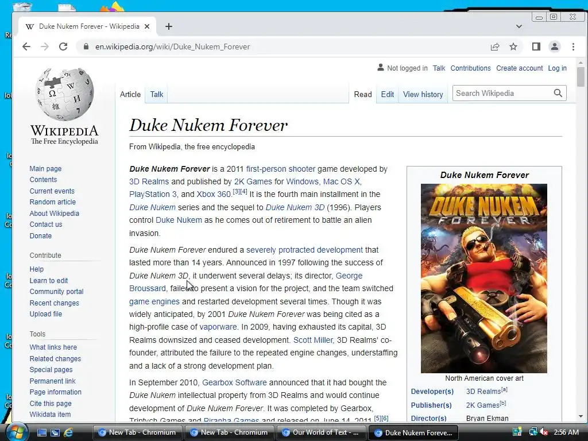Image resolution: width=588 pixels, height=441 pixels.
Task: Switch to first New Tab - Chromium taskbar button
Action: click(x=137, y=432)
